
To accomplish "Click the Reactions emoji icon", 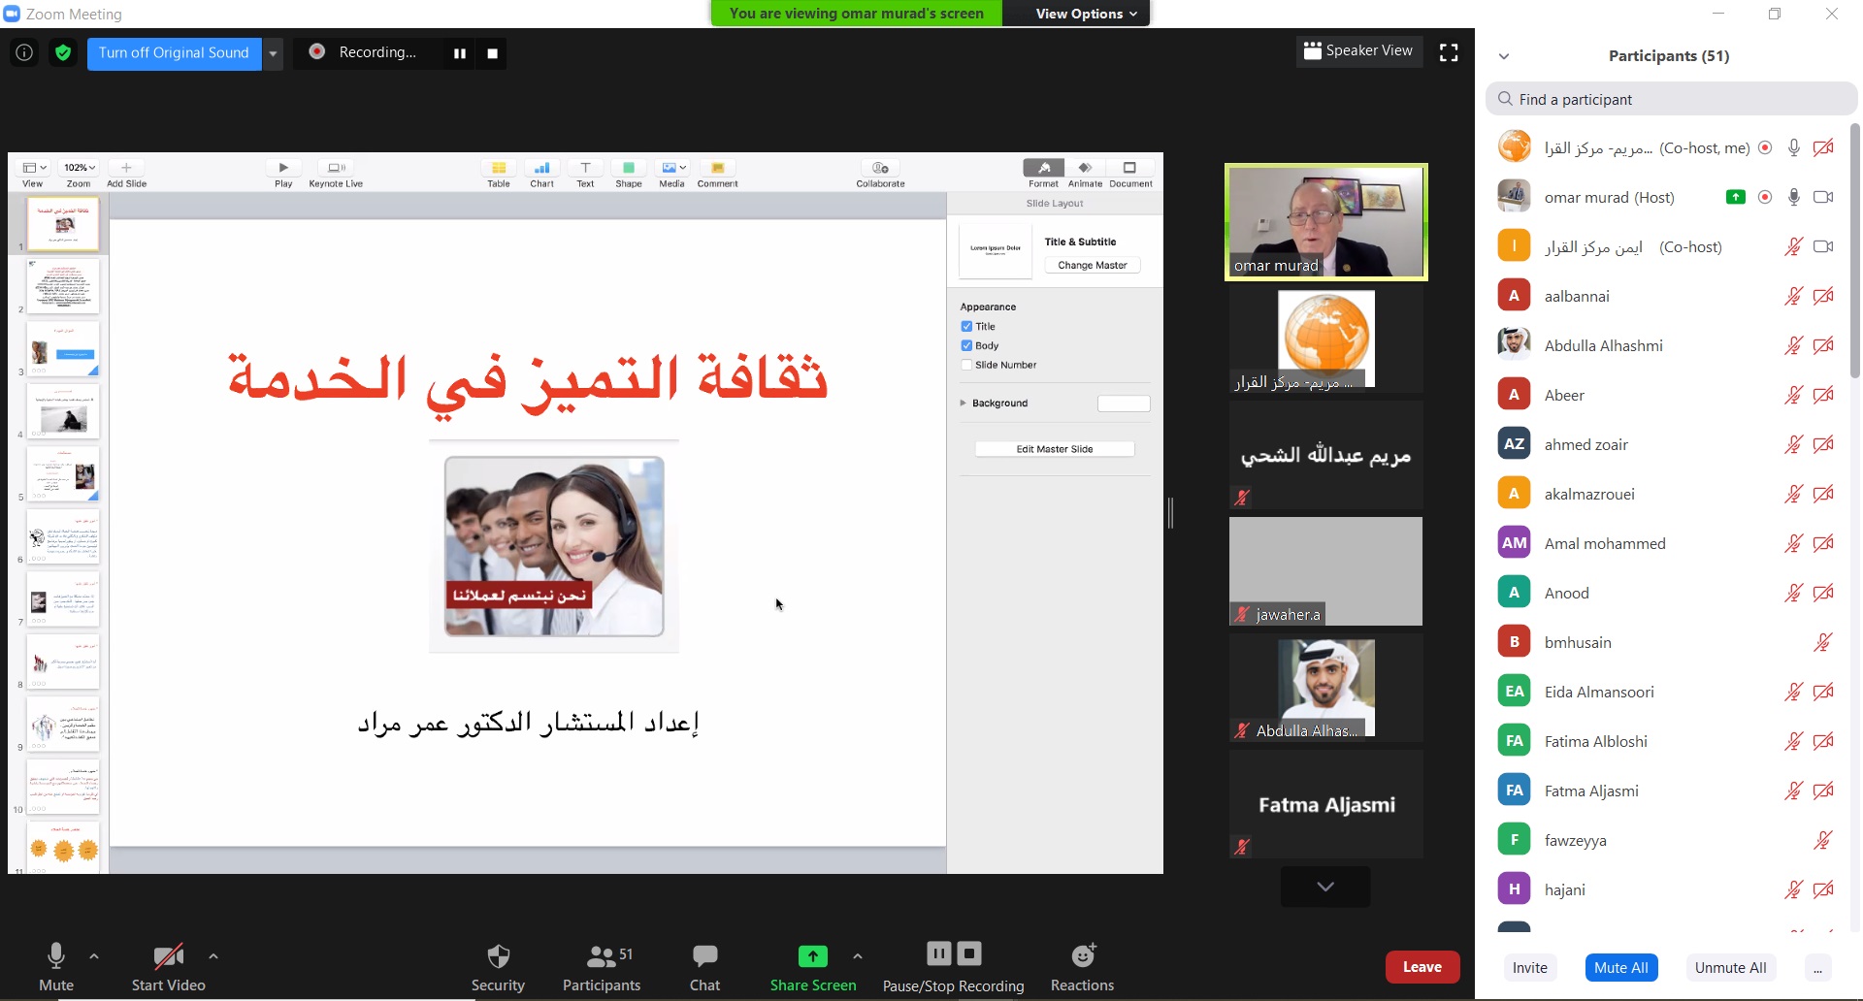I will [1082, 957].
